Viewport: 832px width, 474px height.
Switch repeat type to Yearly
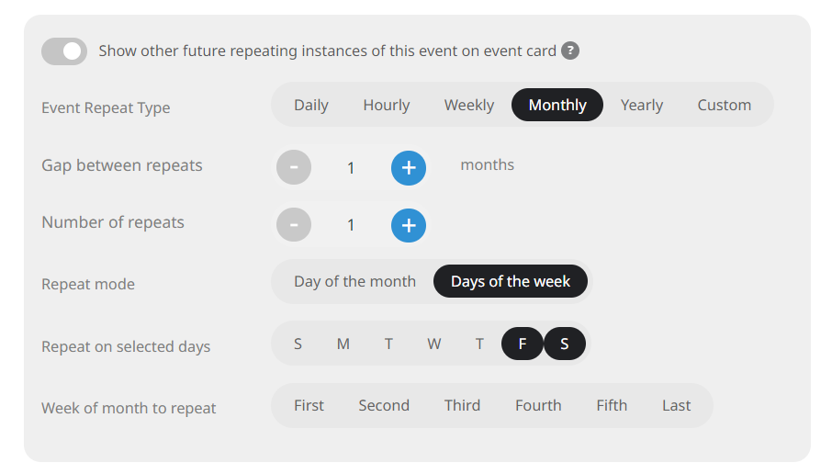(x=642, y=105)
